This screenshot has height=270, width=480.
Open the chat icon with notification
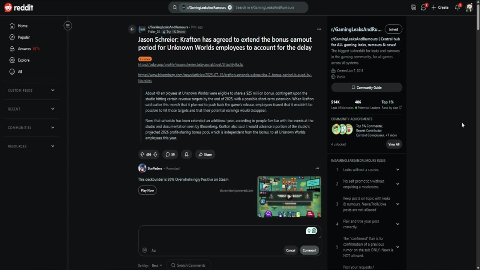[x=424, y=7]
